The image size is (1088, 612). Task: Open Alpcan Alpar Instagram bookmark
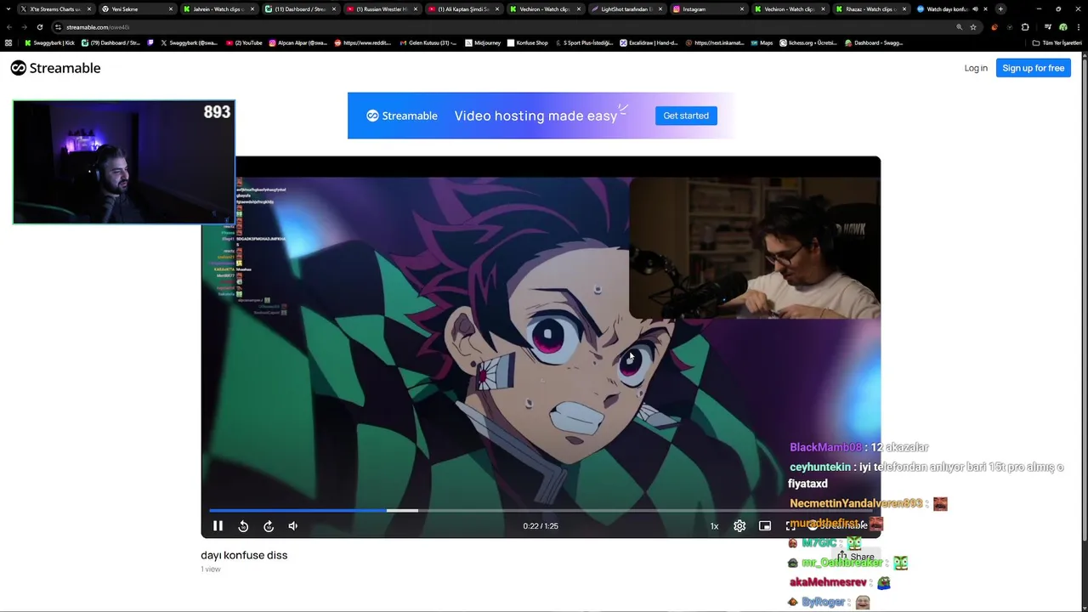(x=298, y=42)
